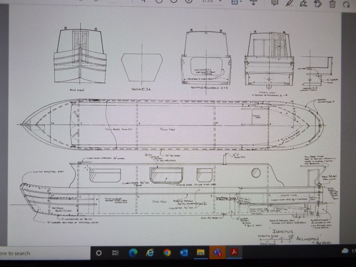Click the taskbar search box
The width and height of the screenshot is (356, 267).
45,253
